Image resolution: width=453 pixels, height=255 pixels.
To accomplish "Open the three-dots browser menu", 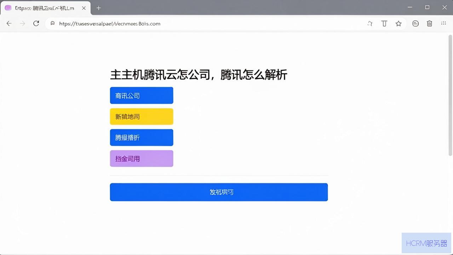I will click(x=443, y=23).
